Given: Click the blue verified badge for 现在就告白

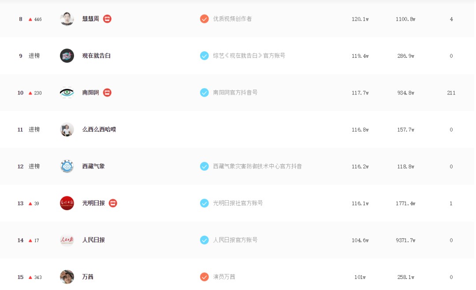Looking at the screenshot, I should tap(205, 56).
